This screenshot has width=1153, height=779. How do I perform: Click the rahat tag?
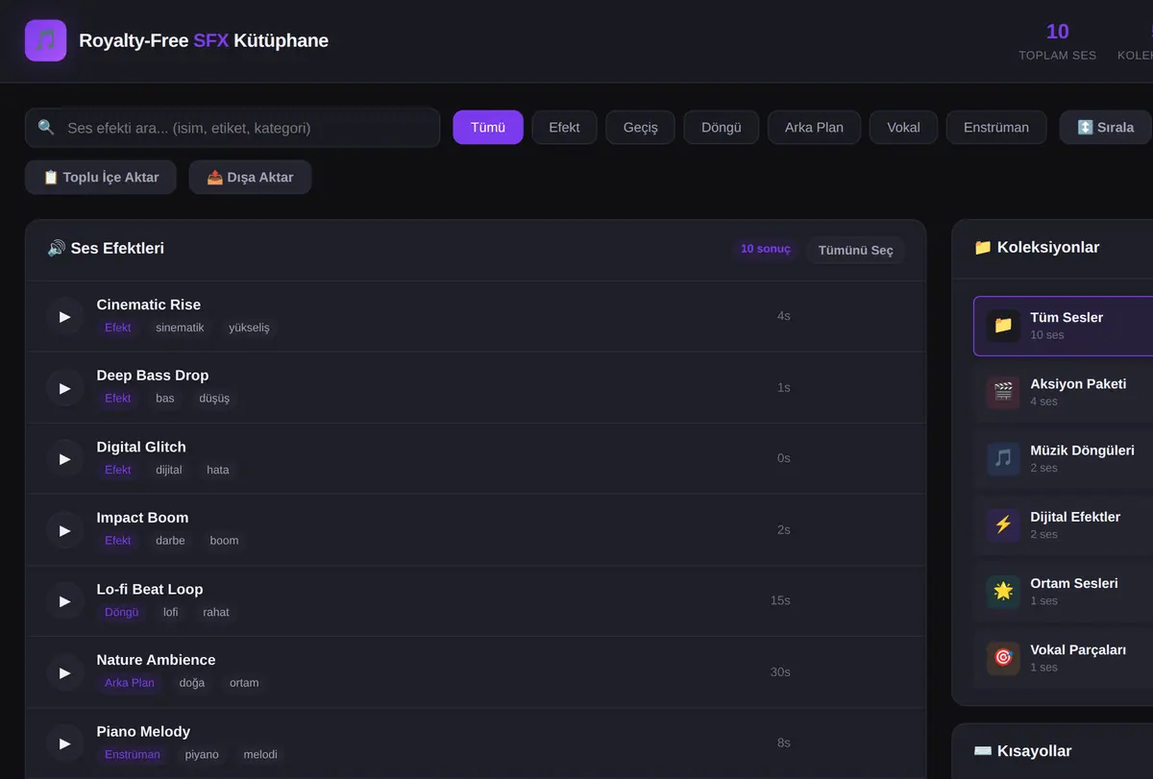click(x=216, y=612)
